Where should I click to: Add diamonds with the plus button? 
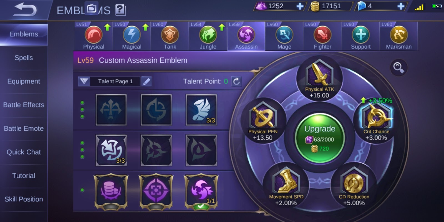pyautogui.click(x=300, y=6)
